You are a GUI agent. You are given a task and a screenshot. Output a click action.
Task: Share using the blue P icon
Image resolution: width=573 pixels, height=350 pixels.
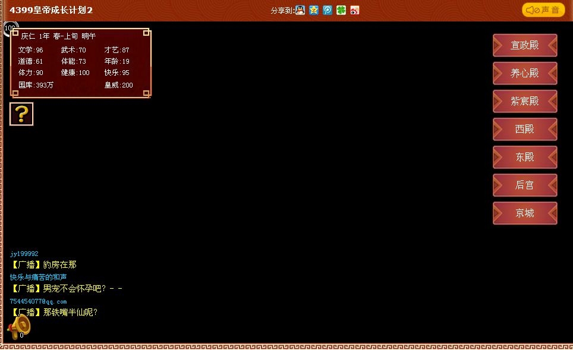coord(328,10)
